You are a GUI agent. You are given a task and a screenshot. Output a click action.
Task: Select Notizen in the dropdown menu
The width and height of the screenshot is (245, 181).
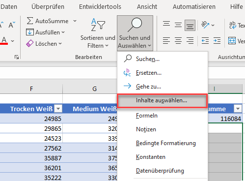coord(163,129)
